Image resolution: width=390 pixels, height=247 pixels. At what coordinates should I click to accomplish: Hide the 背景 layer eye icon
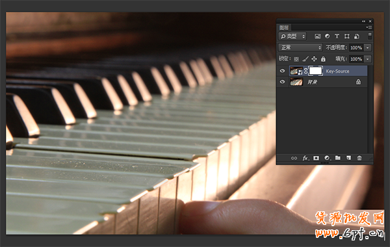(x=282, y=82)
